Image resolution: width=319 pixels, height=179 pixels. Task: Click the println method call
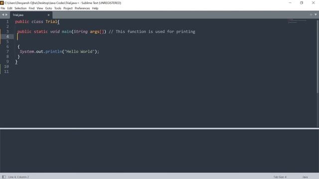click(x=54, y=52)
